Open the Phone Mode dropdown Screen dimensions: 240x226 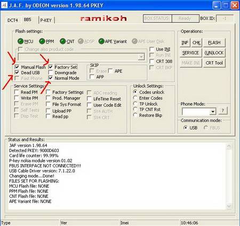click(x=212, y=111)
